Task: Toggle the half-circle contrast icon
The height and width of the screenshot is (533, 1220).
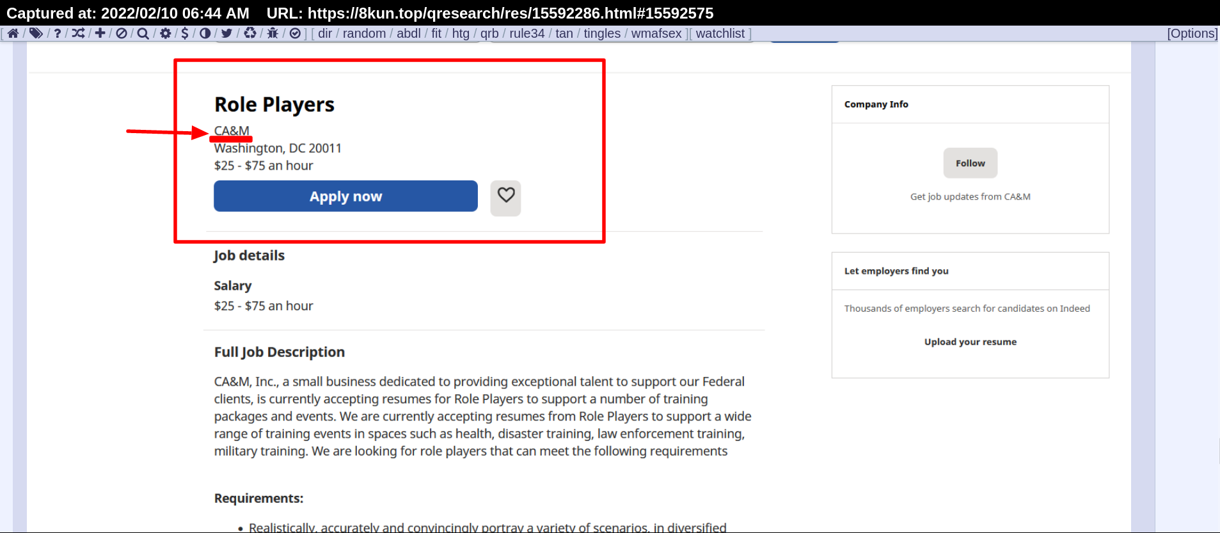Action: (x=205, y=33)
